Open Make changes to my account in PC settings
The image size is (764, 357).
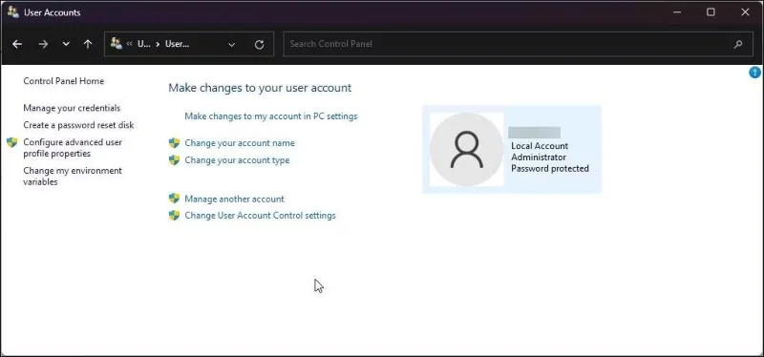[x=271, y=115]
